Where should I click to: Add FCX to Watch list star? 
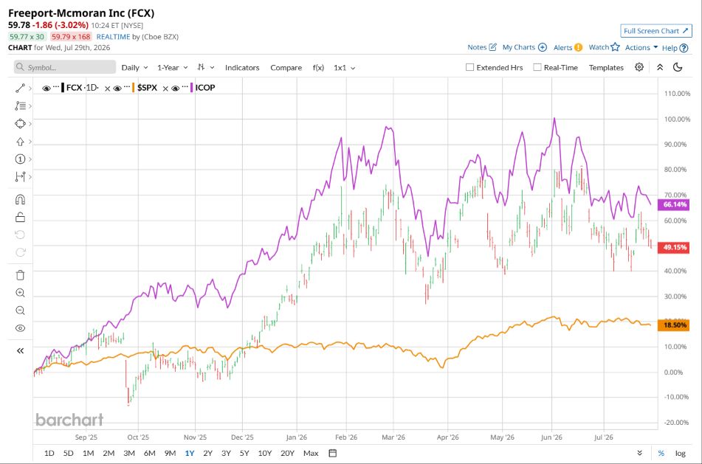[604, 47]
